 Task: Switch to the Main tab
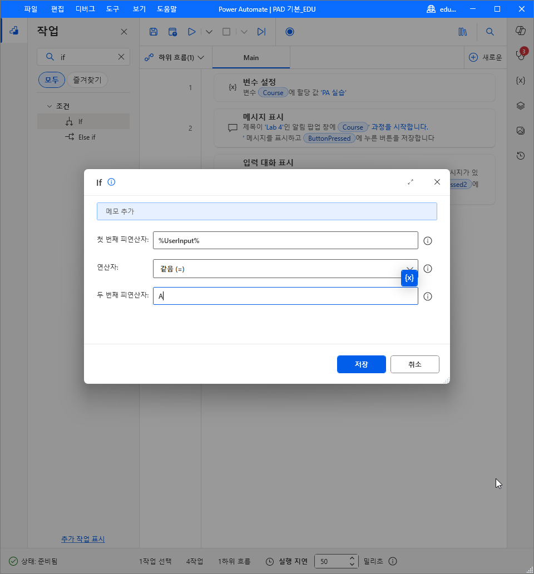click(251, 57)
